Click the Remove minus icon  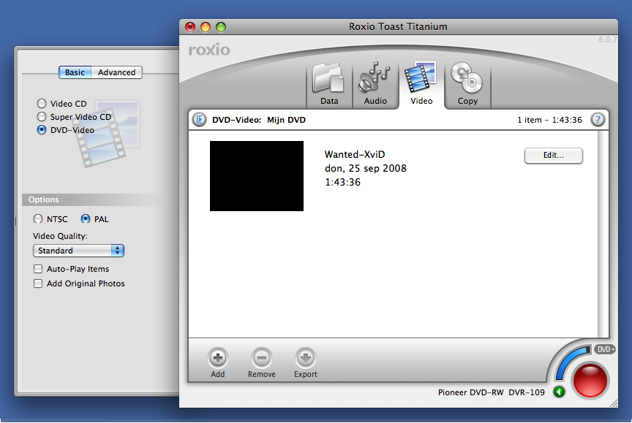coord(261,358)
